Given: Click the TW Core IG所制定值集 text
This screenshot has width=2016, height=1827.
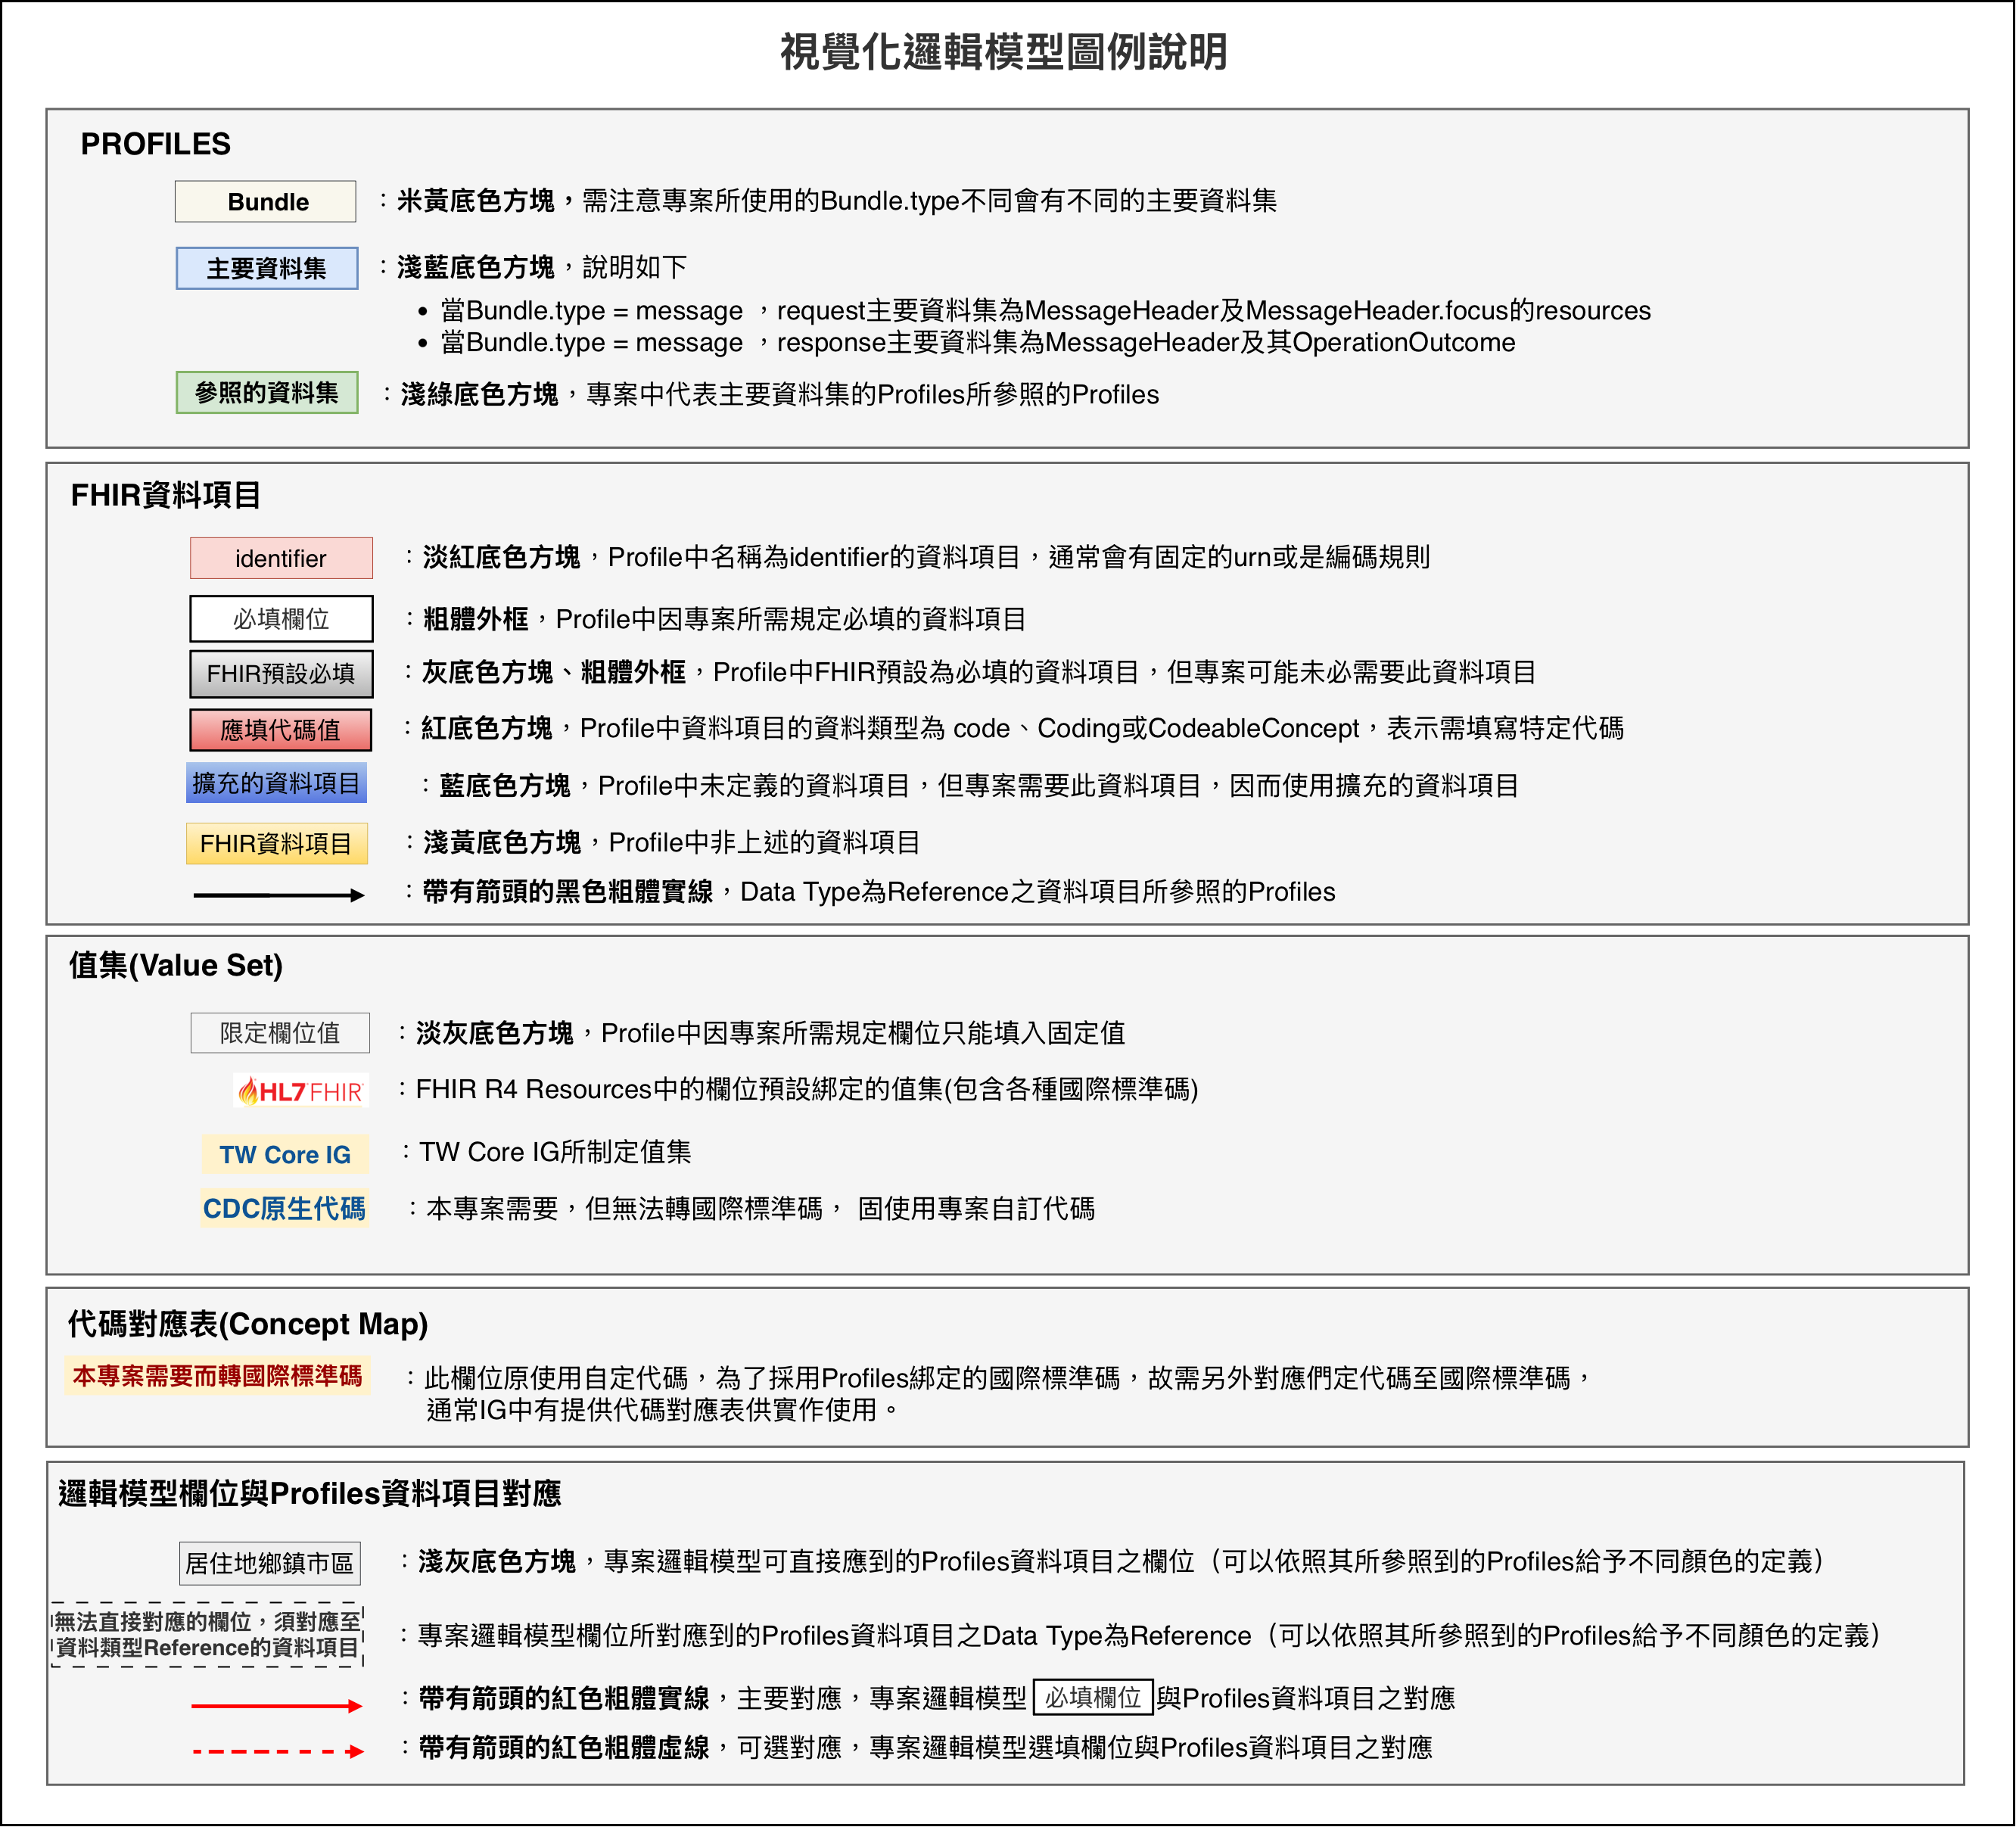Looking at the screenshot, I should tap(546, 1152).
